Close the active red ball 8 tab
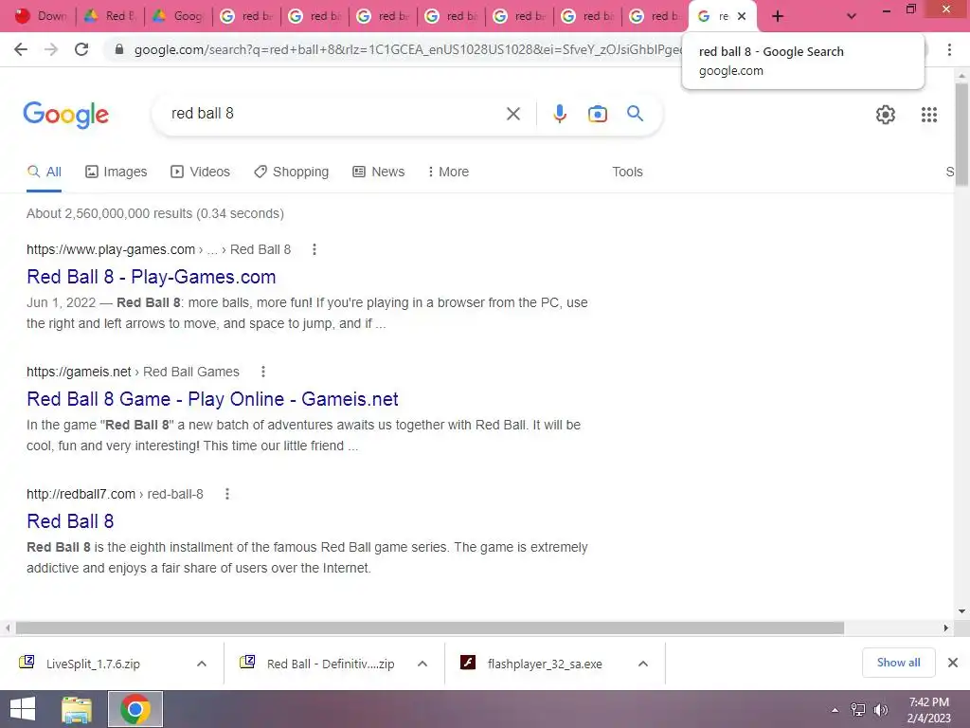Image resolution: width=970 pixels, height=728 pixels. pos(742,17)
